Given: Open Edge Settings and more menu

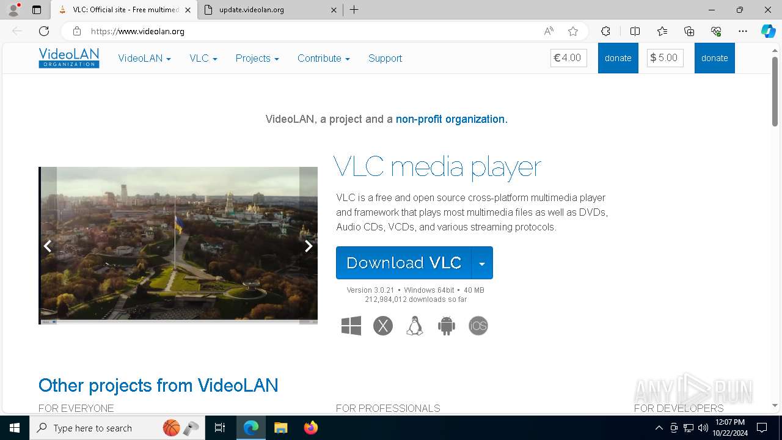Looking at the screenshot, I should tap(743, 31).
